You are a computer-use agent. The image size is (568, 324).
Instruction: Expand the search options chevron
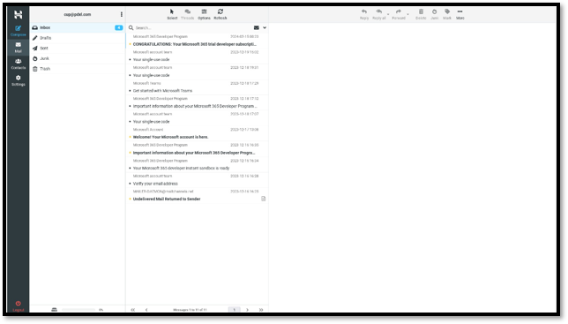coord(265,27)
